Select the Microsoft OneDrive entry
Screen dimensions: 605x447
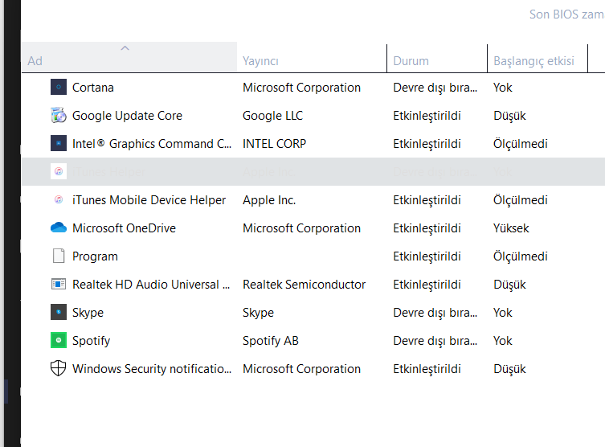pyautogui.click(x=125, y=228)
